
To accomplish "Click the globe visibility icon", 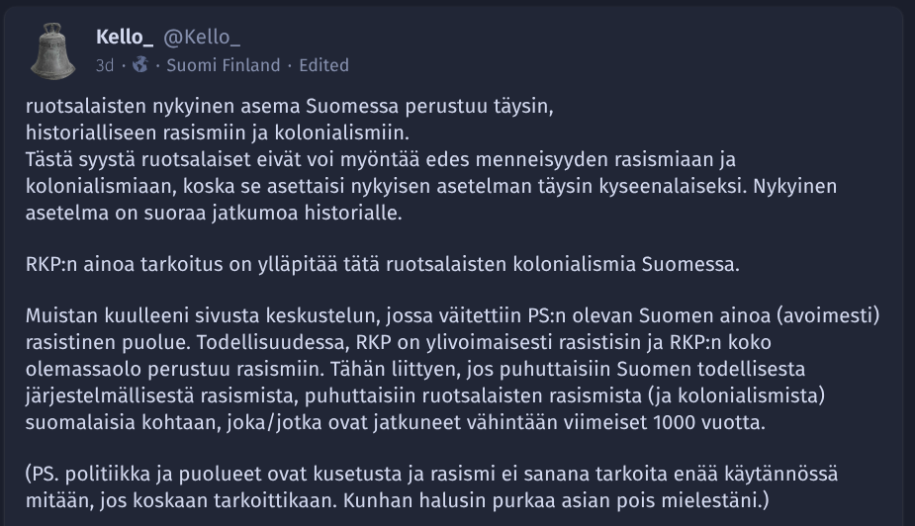I will (x=140, y=64).
